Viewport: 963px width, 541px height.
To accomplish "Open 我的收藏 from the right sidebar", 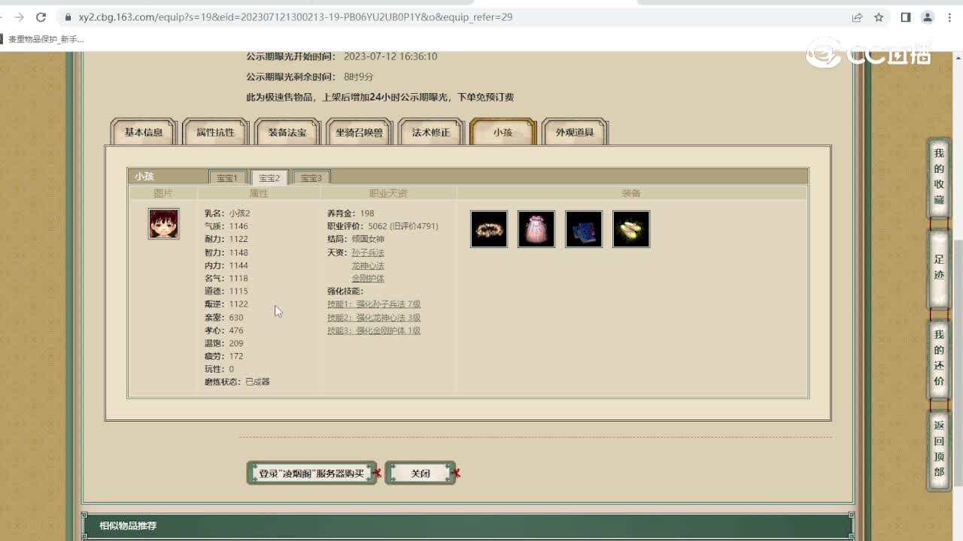I will (x=938, y=178).
